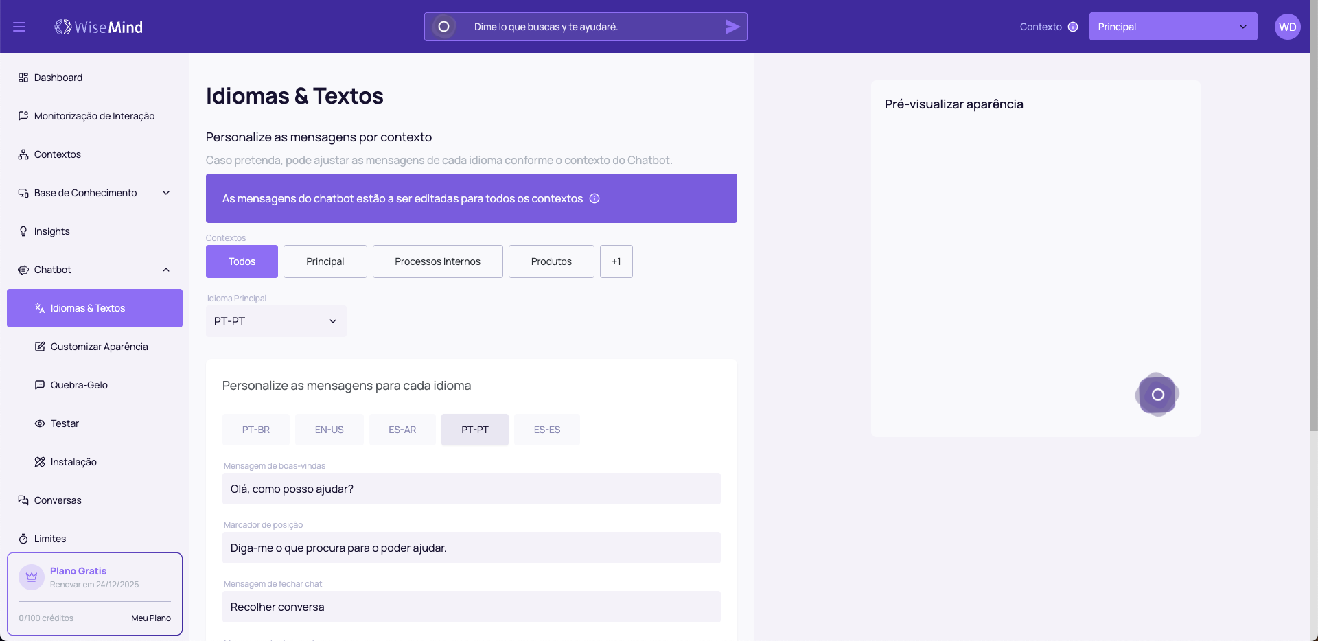Click the send arrow in search bar
Viewport: 1318px width, 641px height.
coord(732,27)
